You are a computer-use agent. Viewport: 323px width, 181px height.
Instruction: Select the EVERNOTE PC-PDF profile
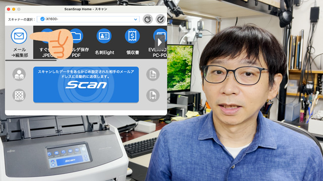160,36
